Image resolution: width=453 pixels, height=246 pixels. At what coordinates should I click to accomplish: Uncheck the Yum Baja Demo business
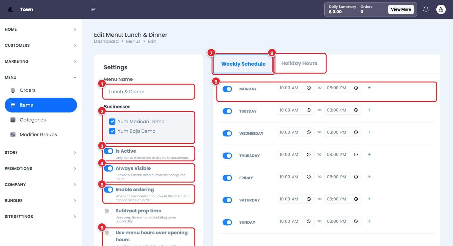pyautogui.click(x=112, y=131)
